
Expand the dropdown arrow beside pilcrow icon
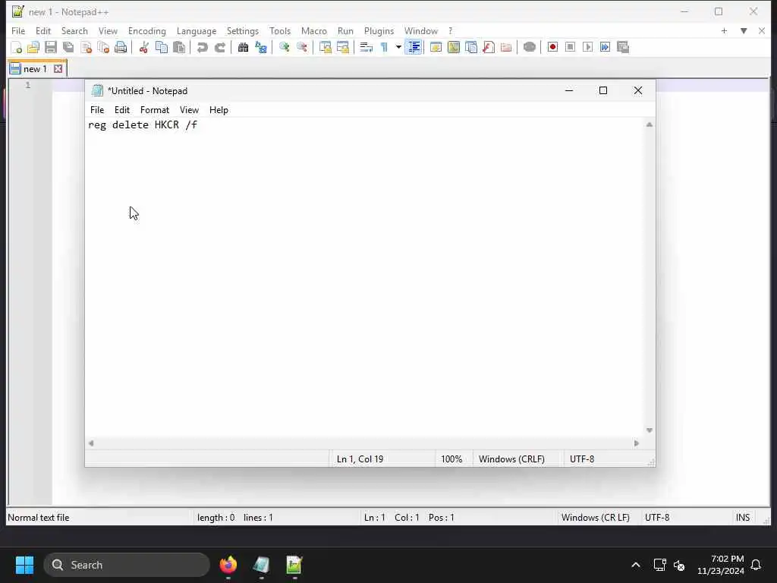click(398, 48)
